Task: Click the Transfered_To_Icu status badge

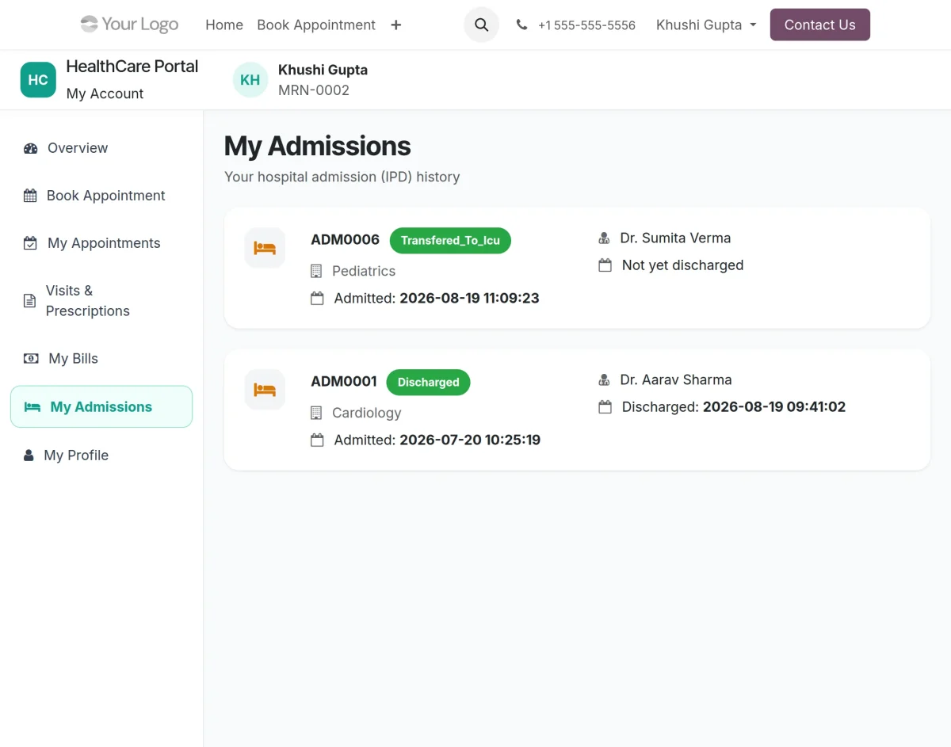Action: pos(450,240)
